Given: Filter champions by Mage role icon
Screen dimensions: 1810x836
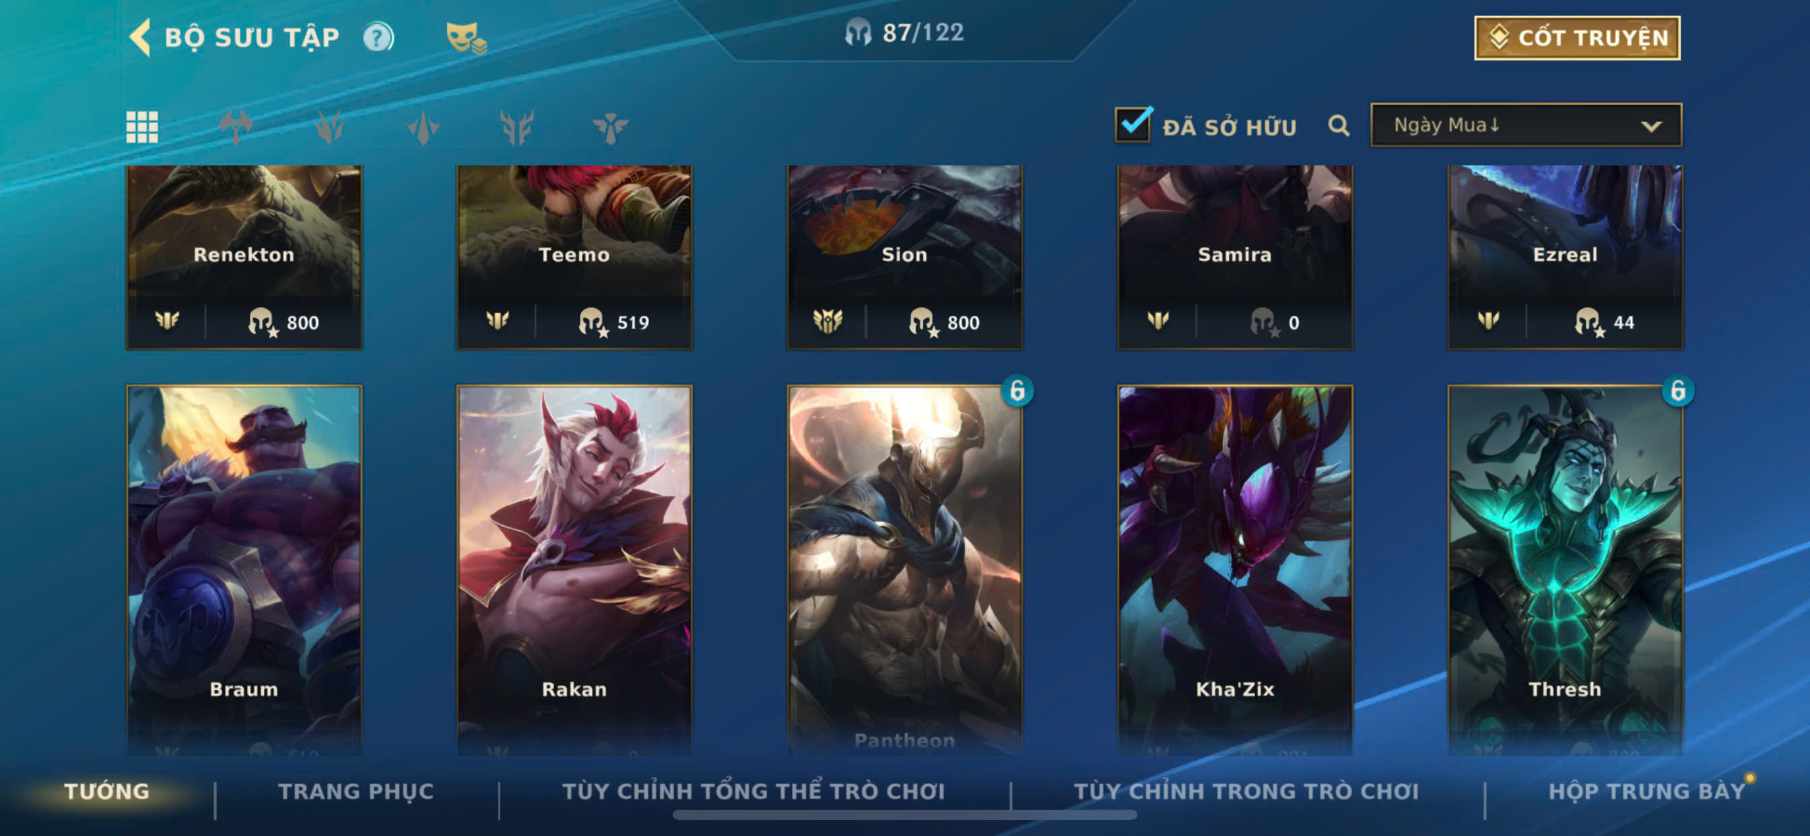Looking at the screenshot, I should (x=423, y=127).
